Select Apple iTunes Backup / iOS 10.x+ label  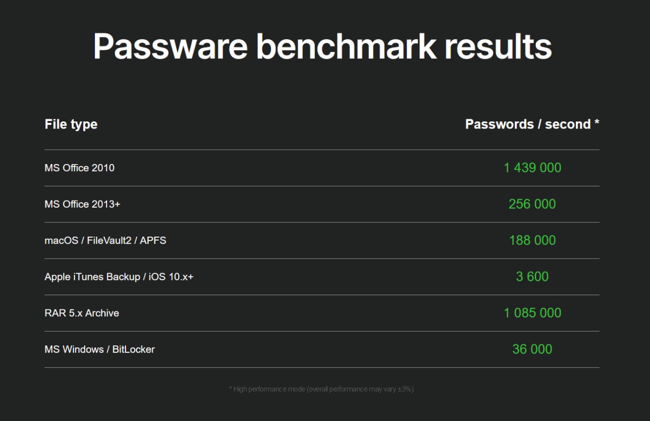click(x=119, y=277)
